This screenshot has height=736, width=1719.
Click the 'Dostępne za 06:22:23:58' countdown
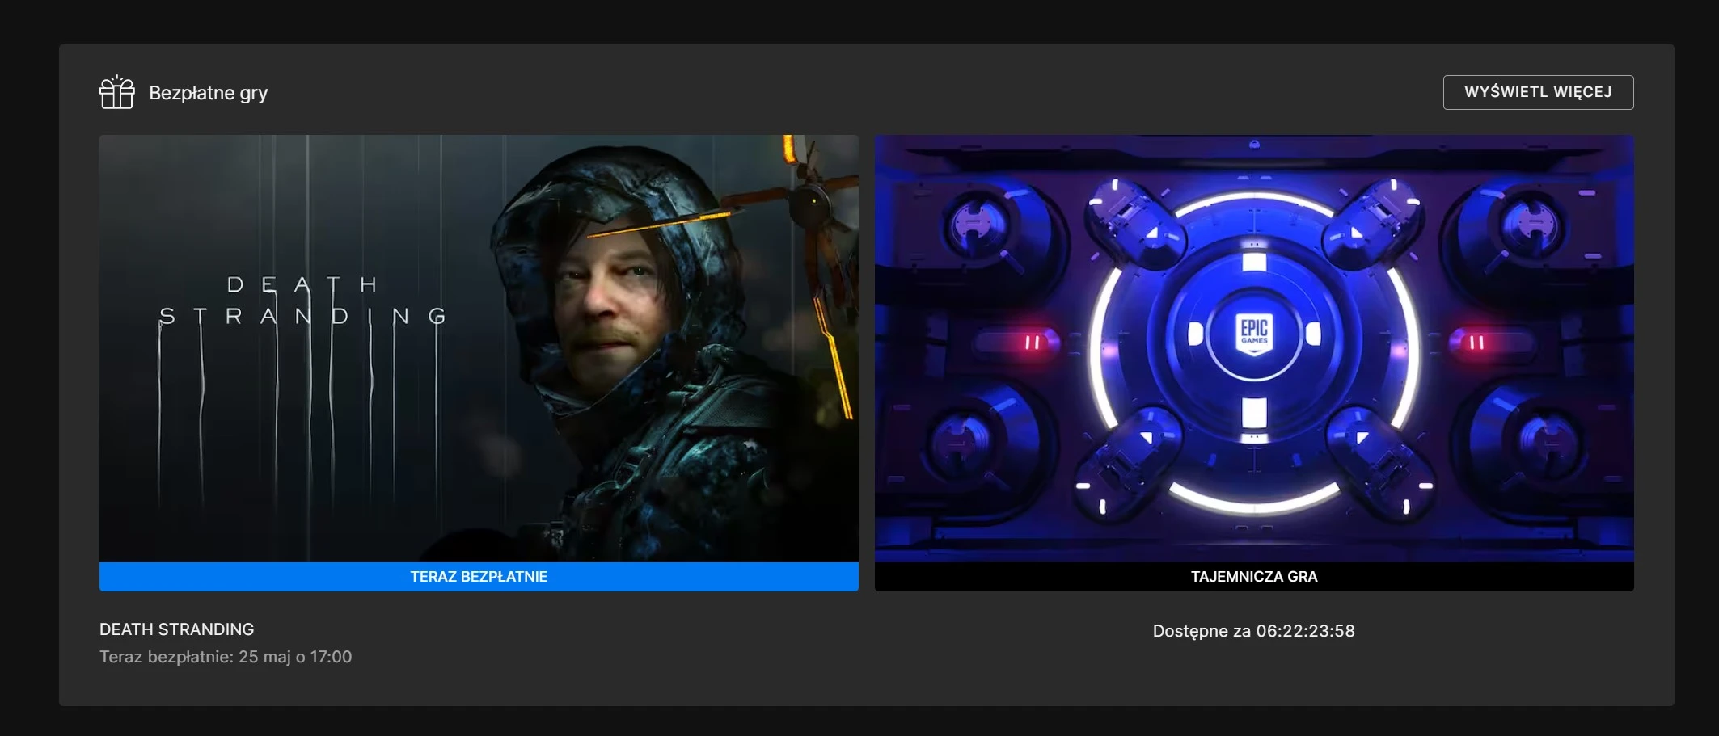coord(1253,631)
